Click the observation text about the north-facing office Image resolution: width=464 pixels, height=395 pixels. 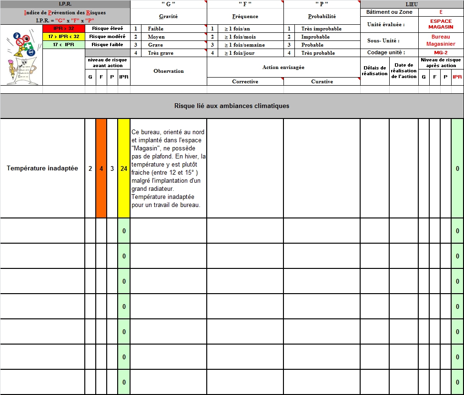168,168
